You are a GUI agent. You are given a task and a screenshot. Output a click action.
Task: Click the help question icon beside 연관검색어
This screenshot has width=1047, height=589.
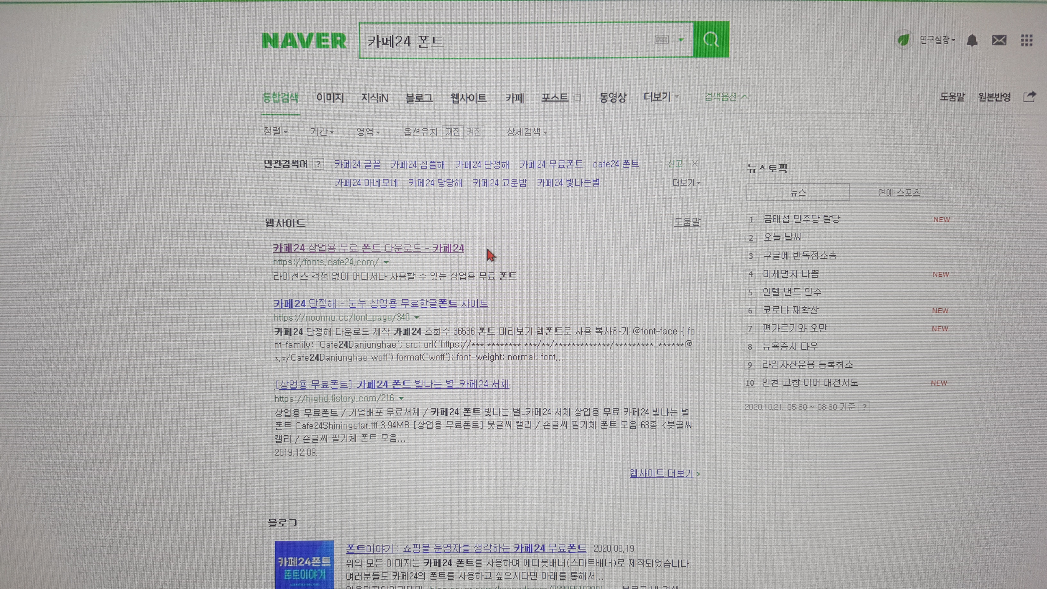pyautogui.click(x=318, y=164)
